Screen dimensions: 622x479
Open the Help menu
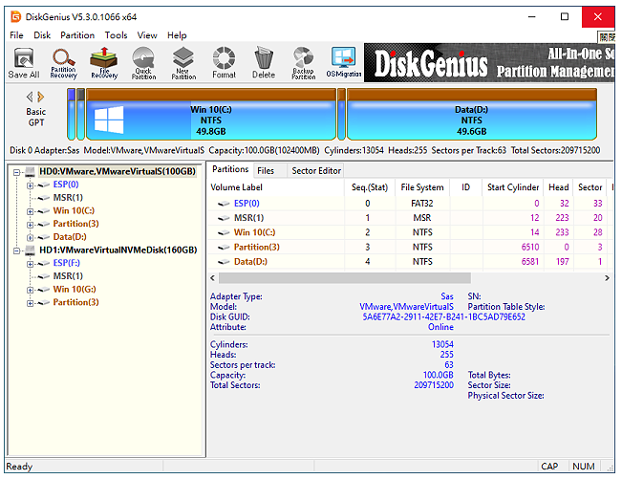pyautogui.click(x=177, y=35)
